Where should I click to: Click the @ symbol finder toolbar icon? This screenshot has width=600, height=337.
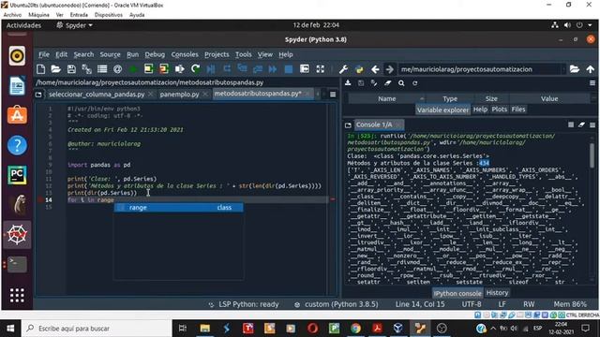pos(117,69)
